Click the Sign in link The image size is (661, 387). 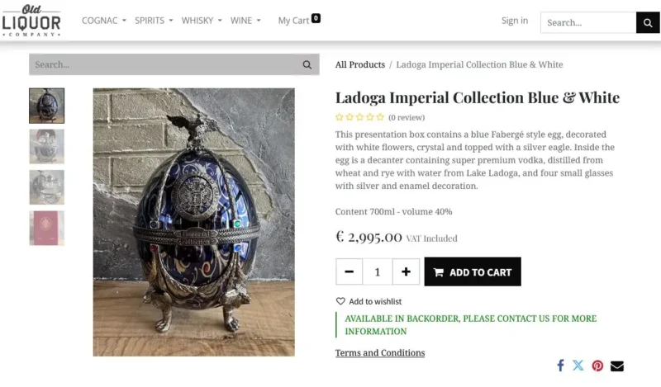(x=514, y=21)
